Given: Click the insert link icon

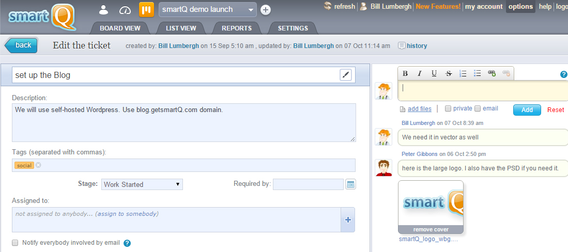Looking at the screenshot, I should [492, 73].
